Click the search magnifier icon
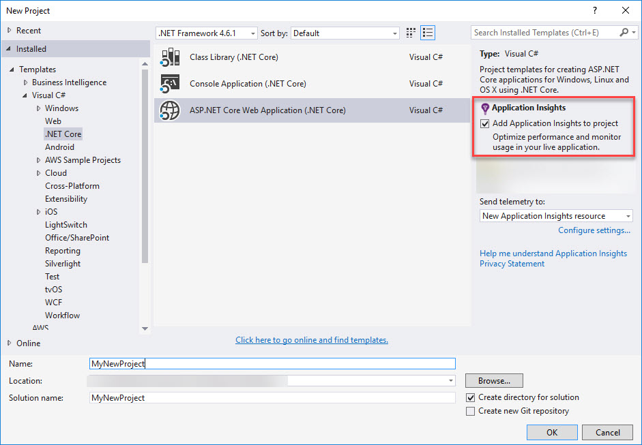Image resolution: width=642 pixels, height=445 pixels. [x=624, y=32]
